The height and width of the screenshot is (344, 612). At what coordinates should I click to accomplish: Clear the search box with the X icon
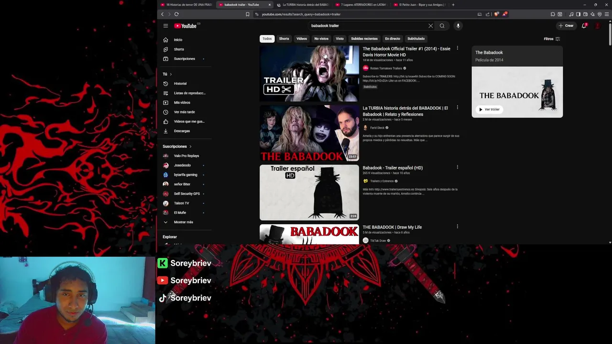[430, 26]
